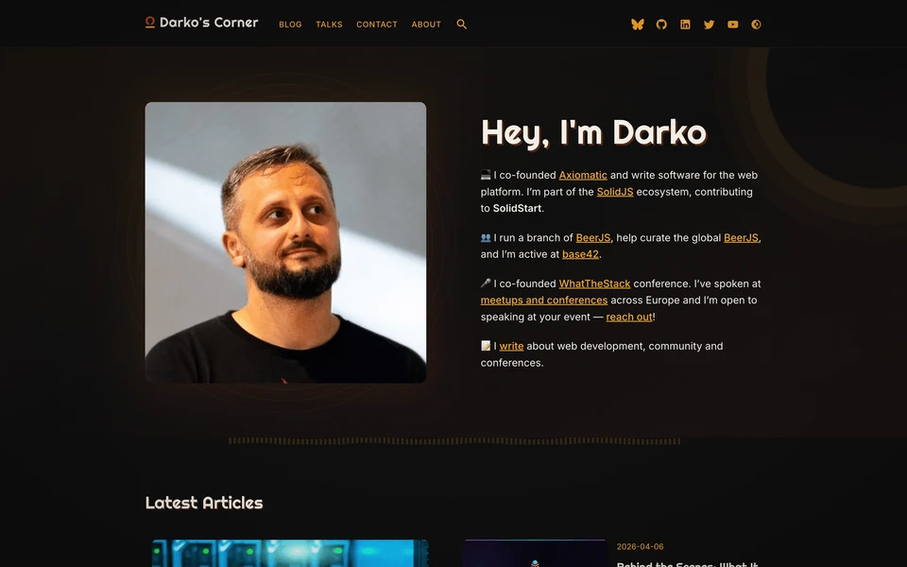Click the site logo icon beside Darko's Corner

pyautogui.click(x=150, y=23)
